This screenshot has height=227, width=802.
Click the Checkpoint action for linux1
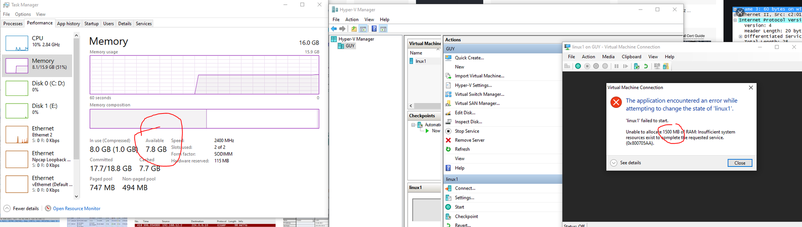pyautogui.click(x=466, y=217)
